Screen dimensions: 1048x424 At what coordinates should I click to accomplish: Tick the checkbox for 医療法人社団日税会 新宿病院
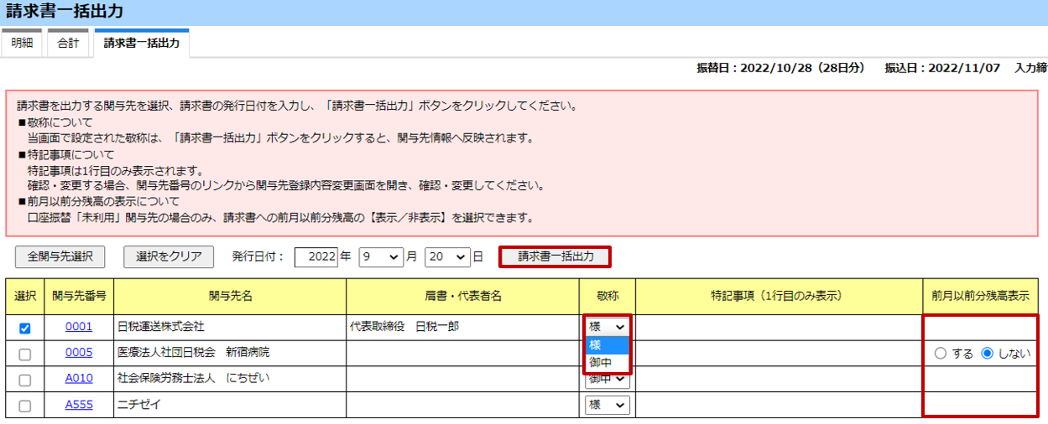[24, 354]
